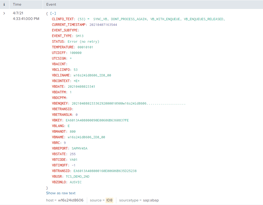Click the Time column header
The image size is (263, 205).
point(17,4)
